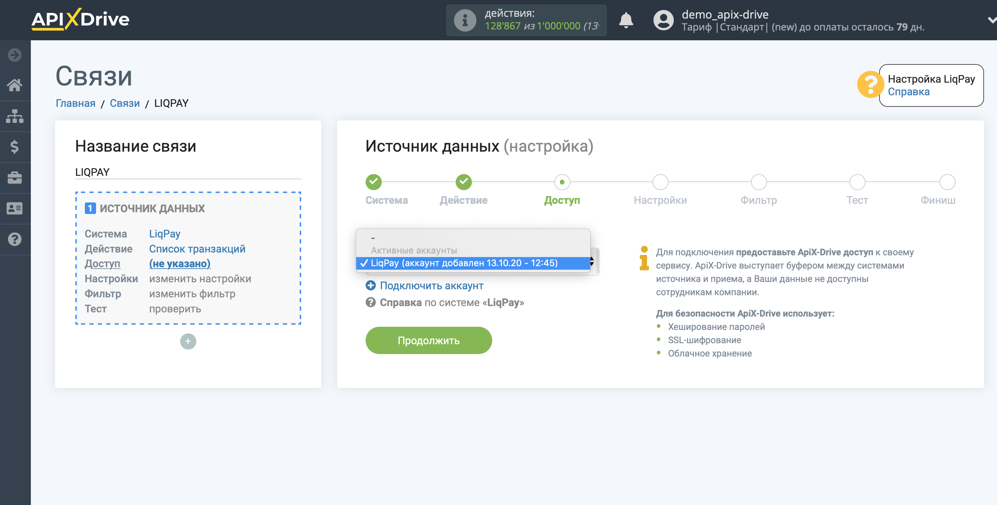Click number 1 badge in source block
997x505 pixels.
click(90, 209)
